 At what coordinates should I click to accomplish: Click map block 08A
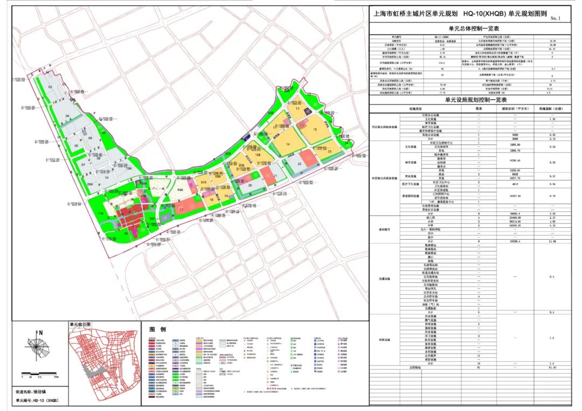(218, 177)
